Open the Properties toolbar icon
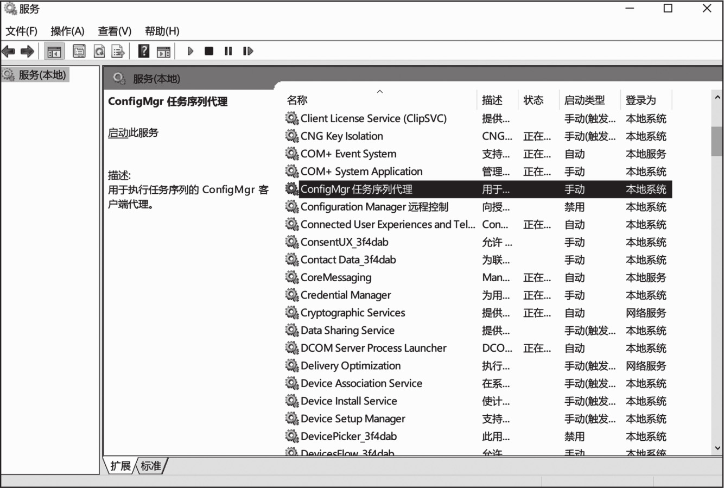Image resolution: width=724 pixels, height=488 pixels. (x=79, y=52)
